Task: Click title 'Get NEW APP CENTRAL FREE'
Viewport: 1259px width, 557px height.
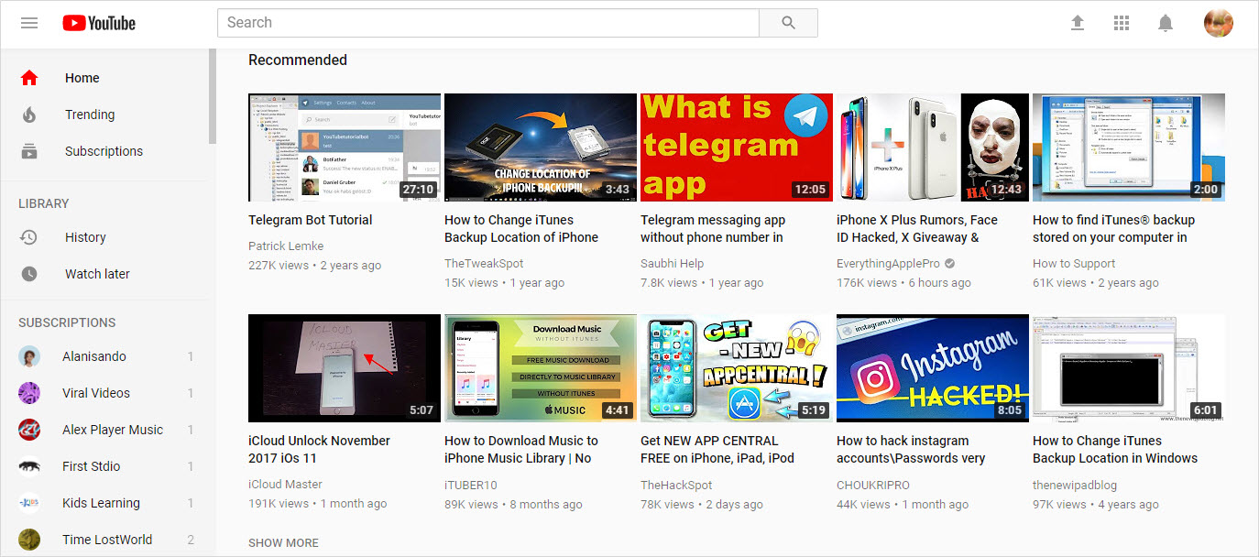Action: [717, 450]
